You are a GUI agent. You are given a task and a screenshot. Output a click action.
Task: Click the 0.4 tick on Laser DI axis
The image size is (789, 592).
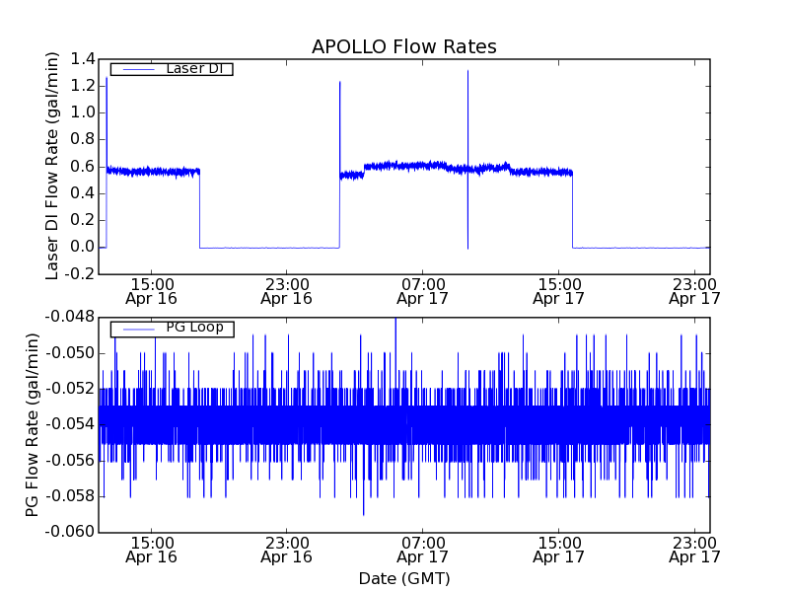[x=83, y=193]
